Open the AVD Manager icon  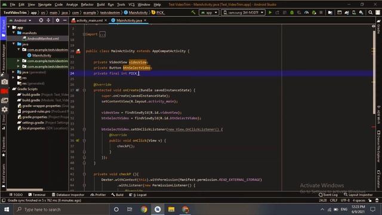pos(354,13)
